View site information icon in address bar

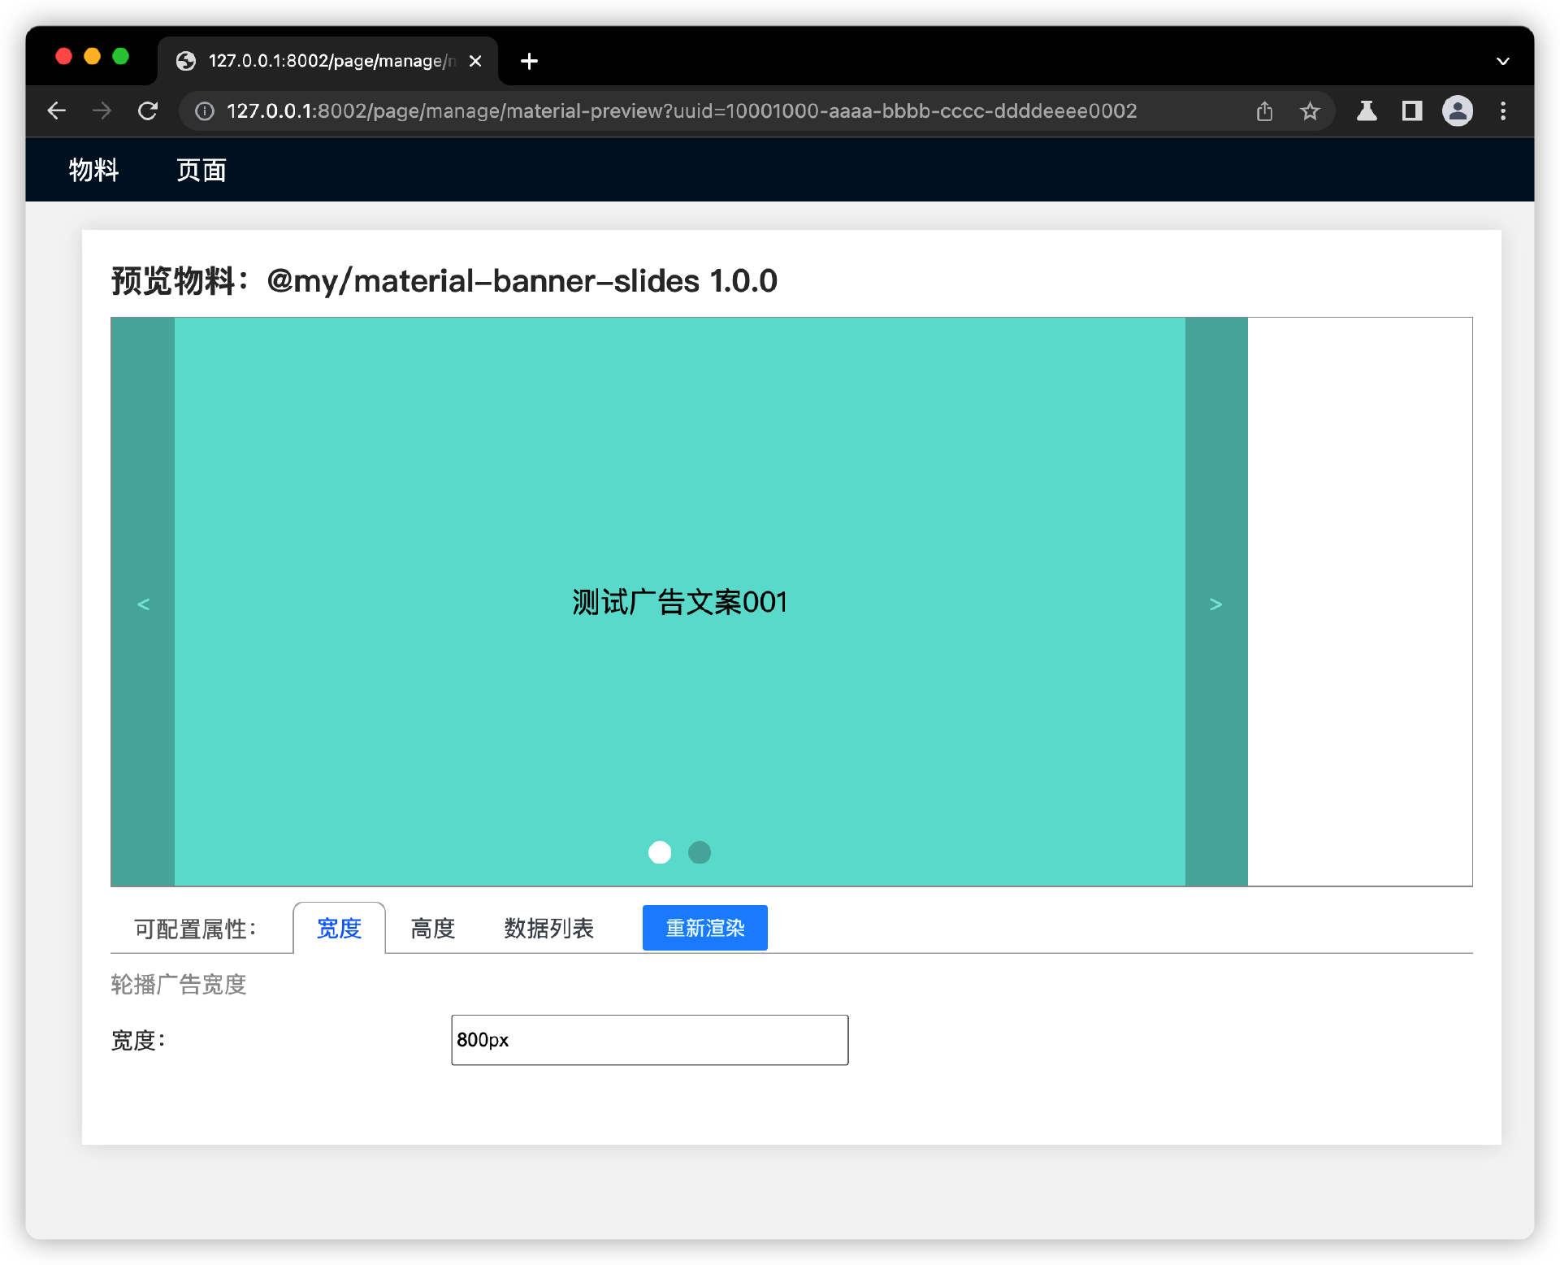pos(205,111)
